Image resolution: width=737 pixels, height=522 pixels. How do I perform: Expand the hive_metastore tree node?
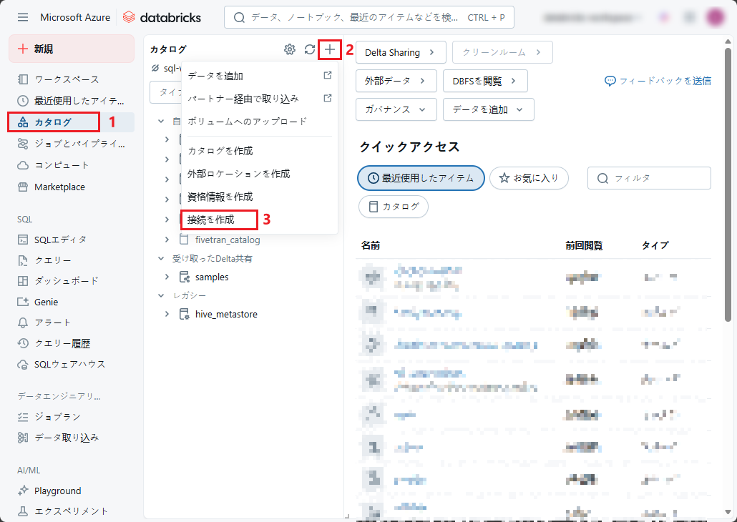167,314
